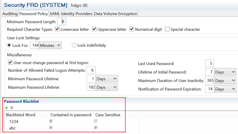238x134 pixels.
Task: Open Minimum Password Lifetime unit dropdown
Action: [107, 78]
